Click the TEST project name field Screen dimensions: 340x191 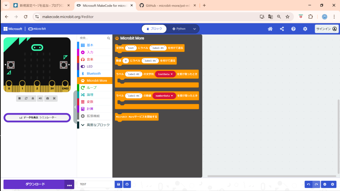[96, 184]
